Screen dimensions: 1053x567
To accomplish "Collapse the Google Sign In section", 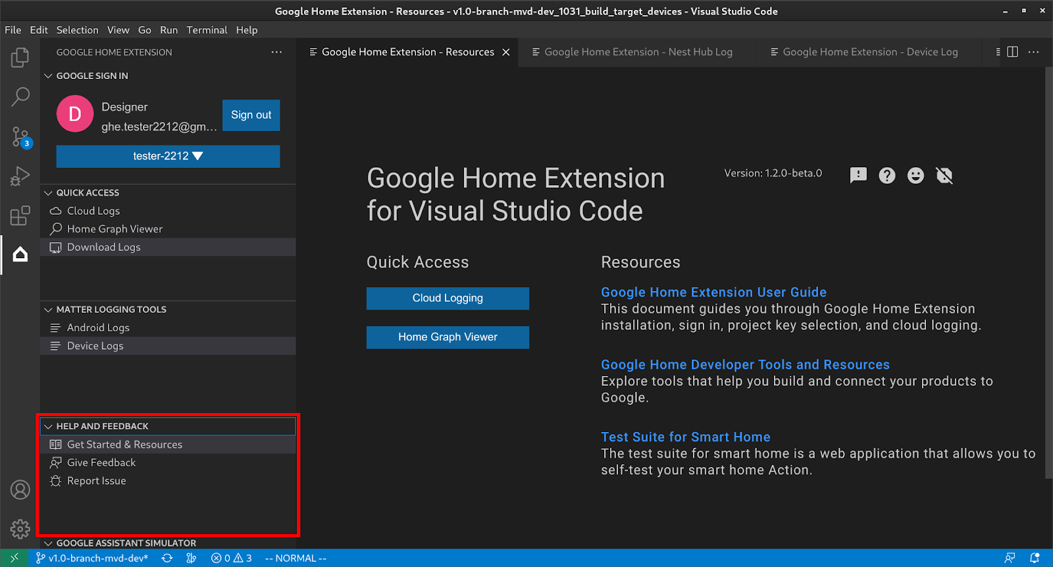I will click(x=48, y=76).
